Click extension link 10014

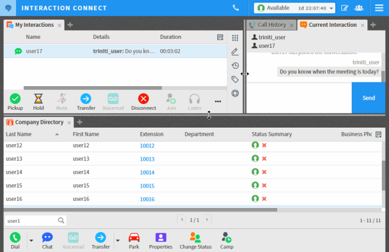(x=147, y=172)
